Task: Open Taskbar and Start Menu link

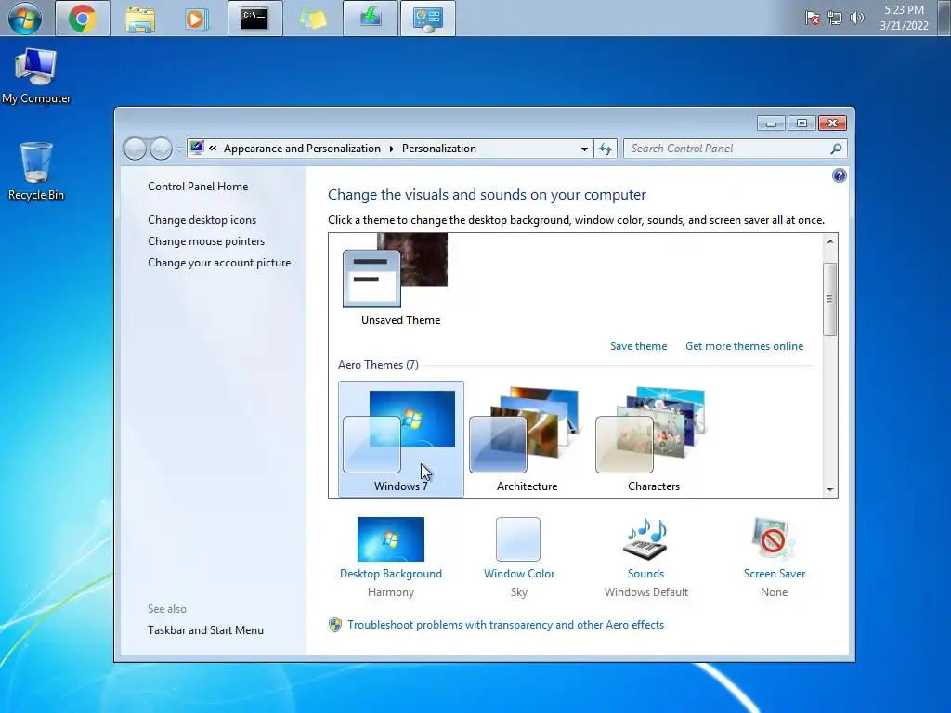Action: [x=205, y=630]
